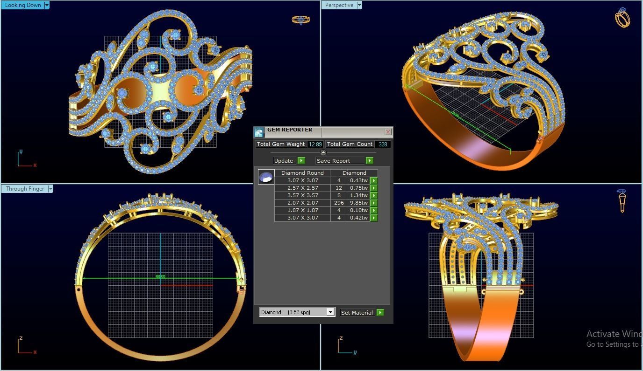Click the Diamond material column header
The height and width of the screenshot is (371, 643).
pyautogui.click(x=354, y=173)
